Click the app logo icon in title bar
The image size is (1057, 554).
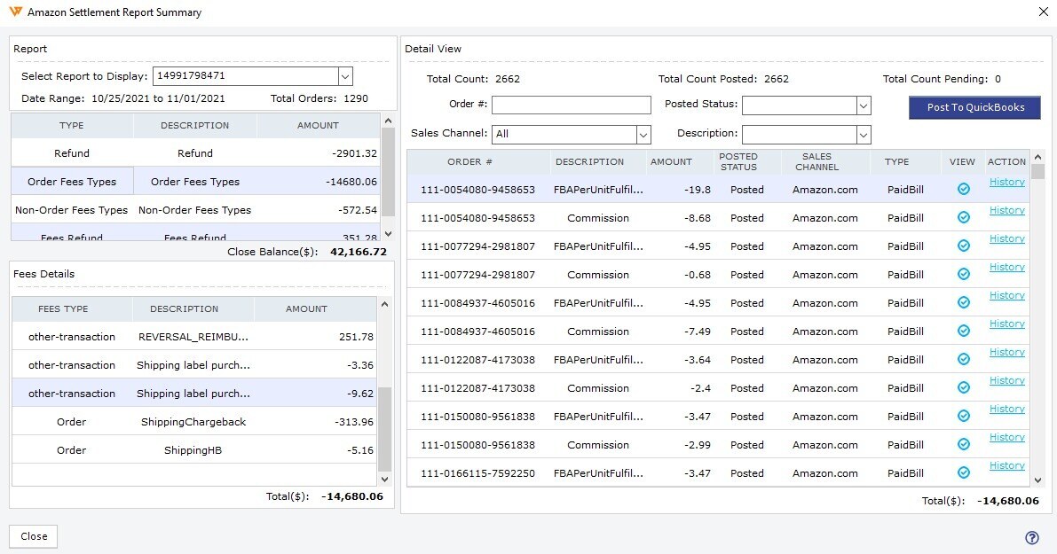pos(13,12)
